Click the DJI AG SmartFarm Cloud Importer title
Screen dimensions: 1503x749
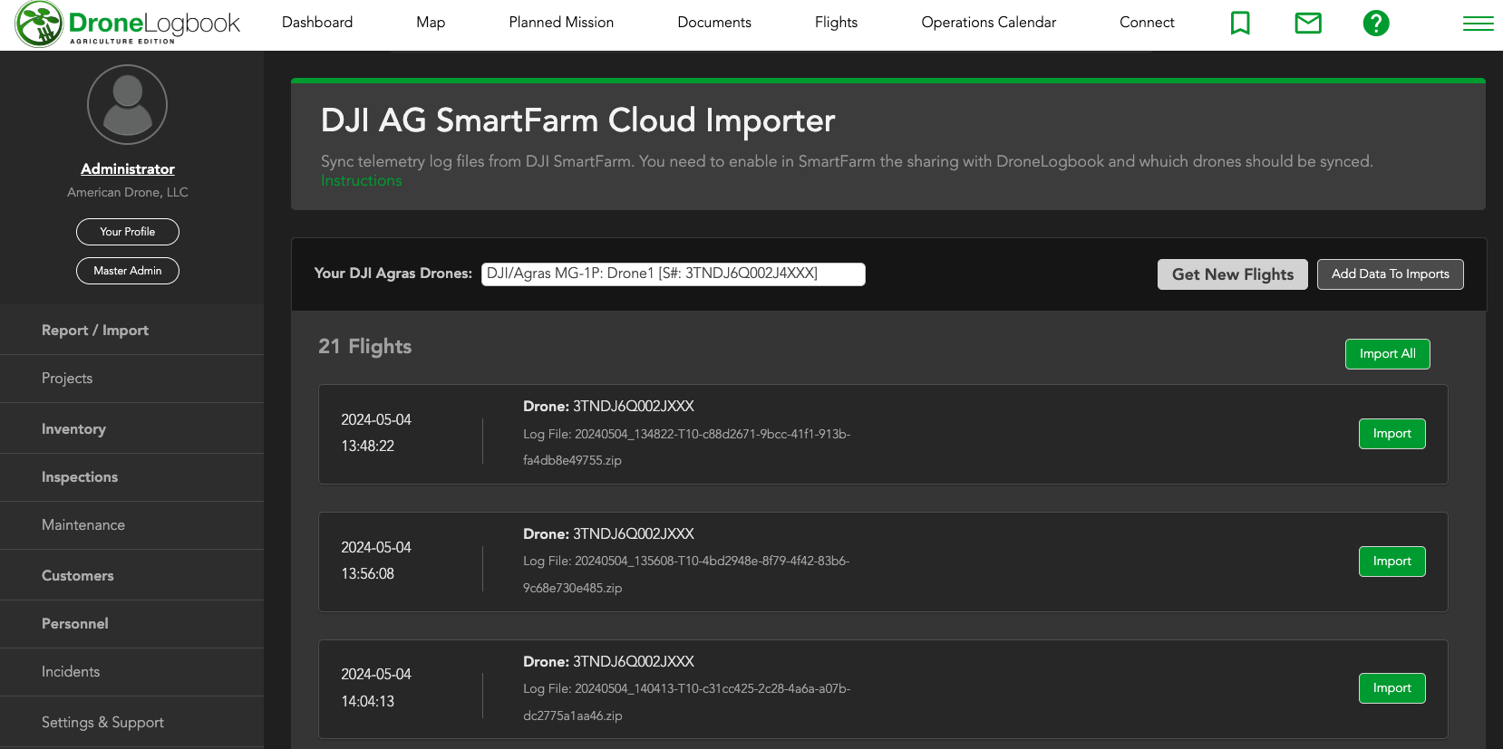[577, 120]
